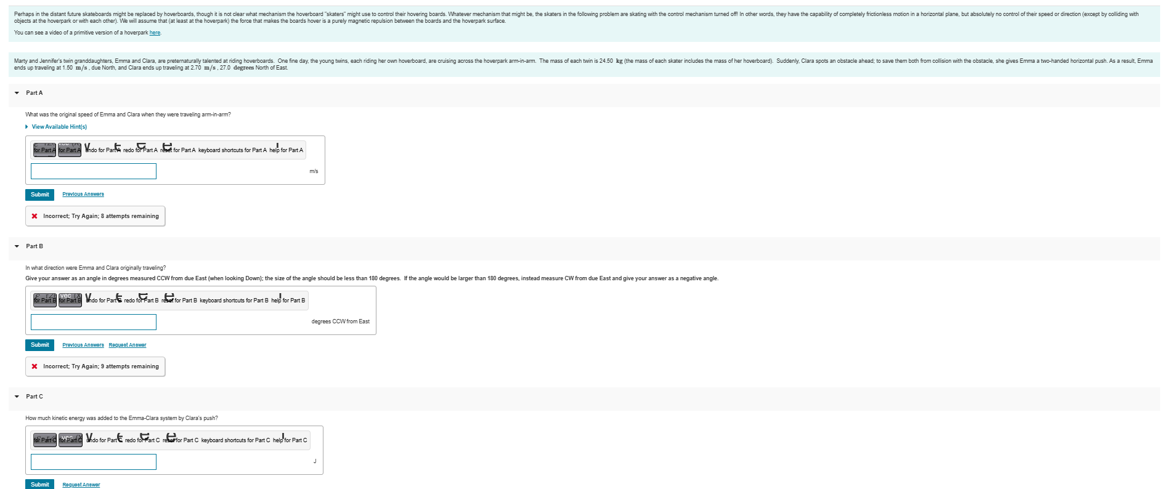The width and height of the screenshot is (1162, 489).
Task: Undo for Part B
Action: tap(102, 300)
